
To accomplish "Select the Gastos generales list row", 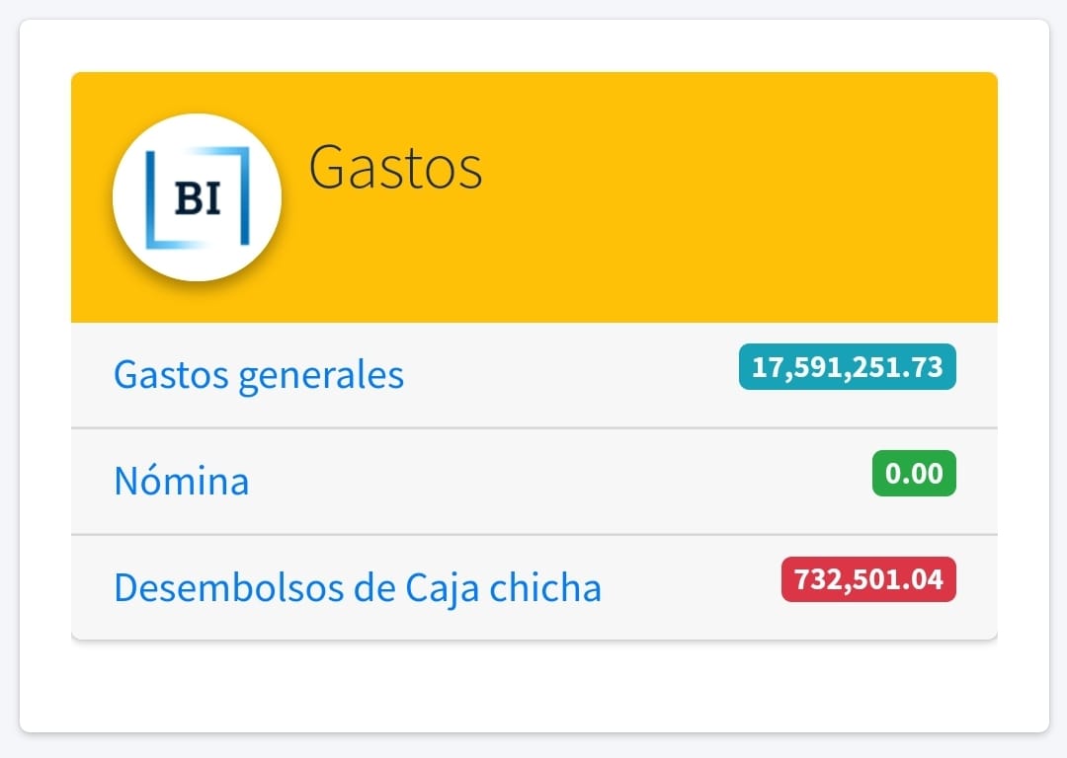I will pyautogui.click(x=534, y=375).
